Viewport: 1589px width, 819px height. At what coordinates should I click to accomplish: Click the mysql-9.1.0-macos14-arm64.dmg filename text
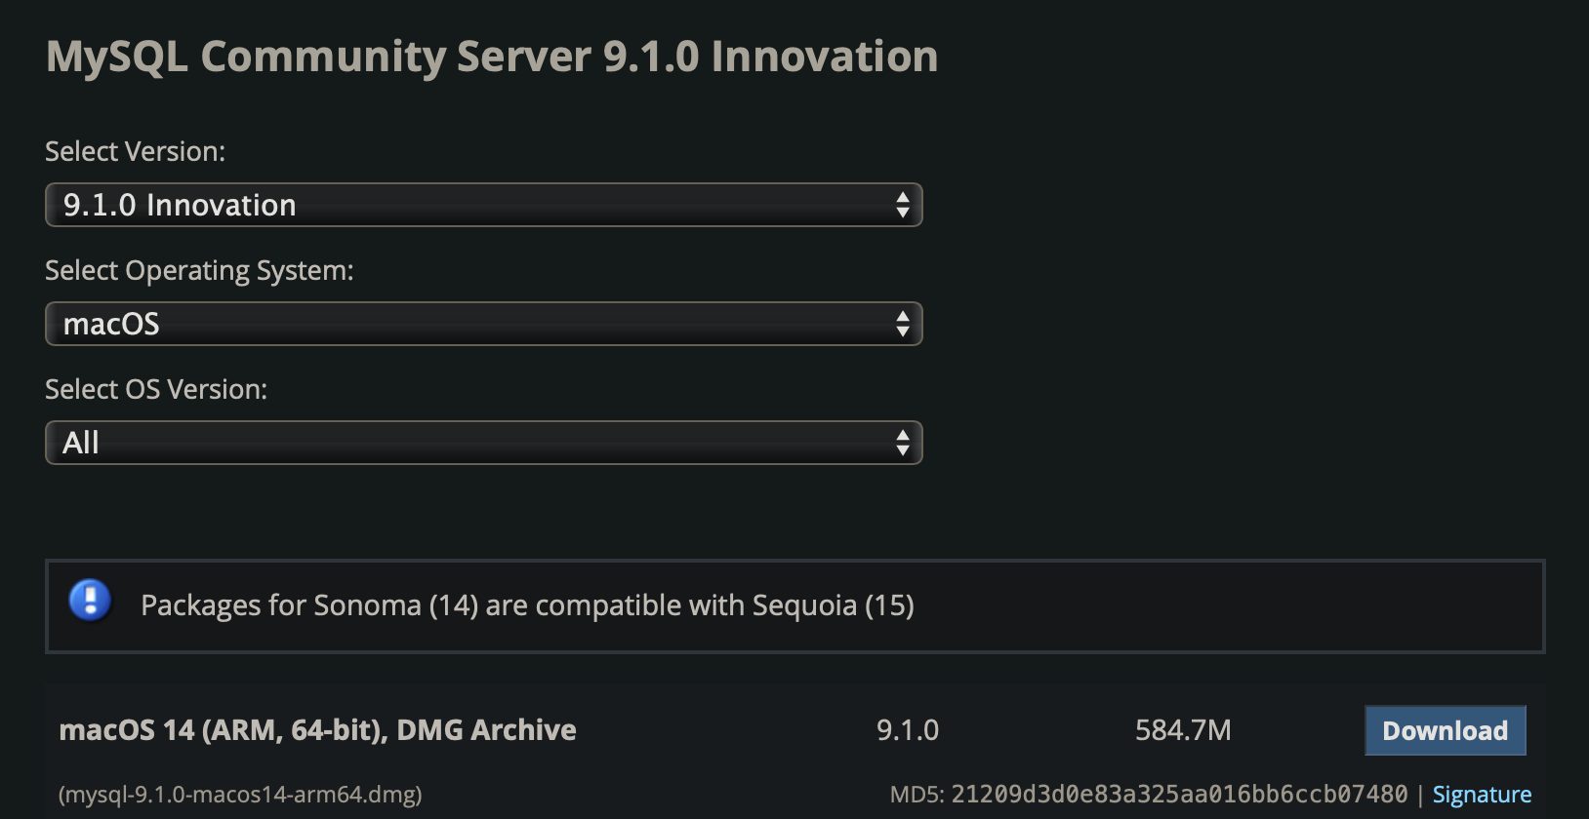tap(240, 795)
